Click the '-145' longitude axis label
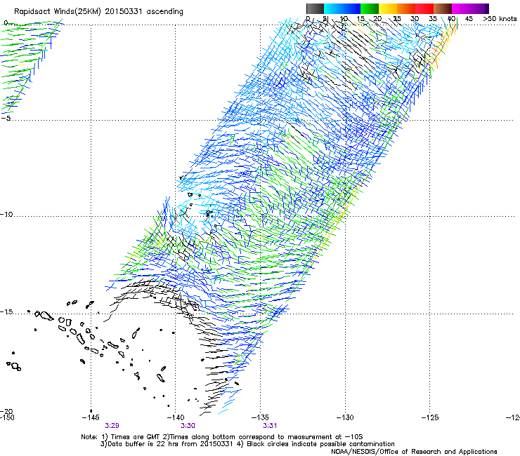 (91, 417)
